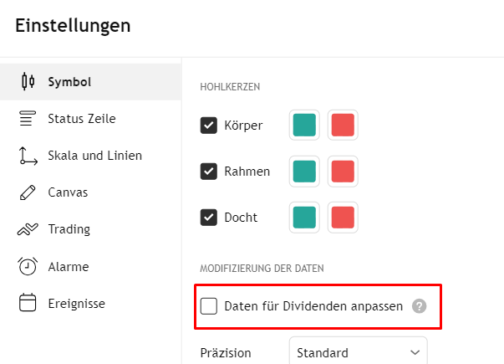Viewport: 504px width, 364px height.
Task: Click the red Körper color swatch
Action: [x=343, y=126]
